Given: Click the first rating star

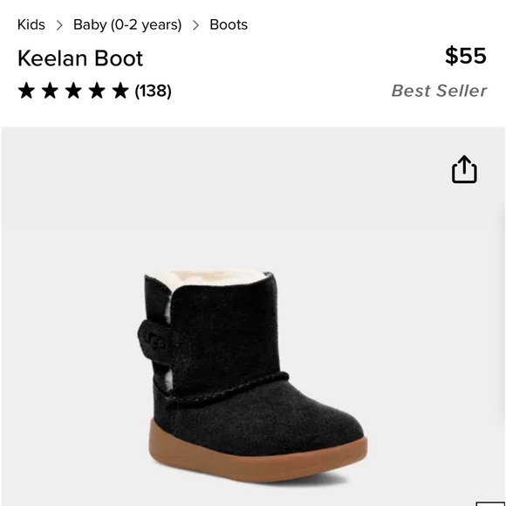Looking at the screenshot, I should pos(26,91).
